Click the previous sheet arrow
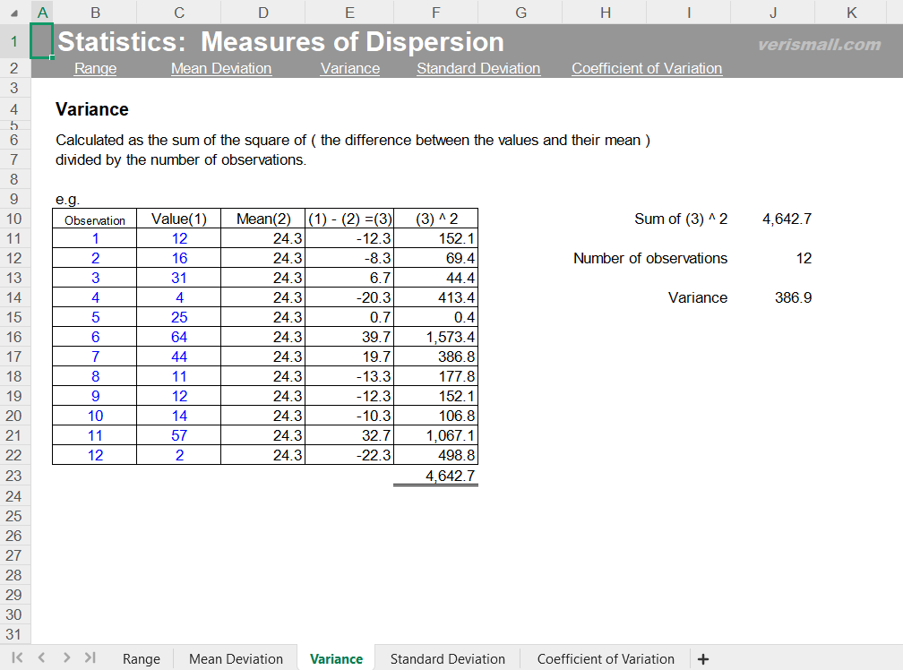 coord(40,658)
